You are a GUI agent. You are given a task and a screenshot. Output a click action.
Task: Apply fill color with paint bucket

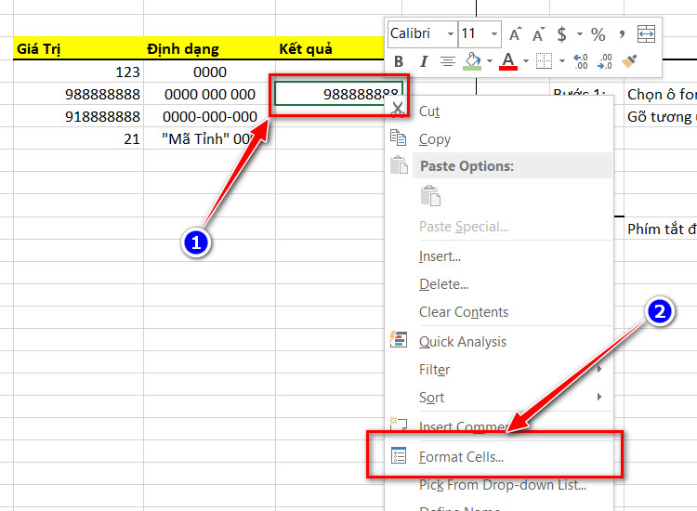[x=472, y=61]
